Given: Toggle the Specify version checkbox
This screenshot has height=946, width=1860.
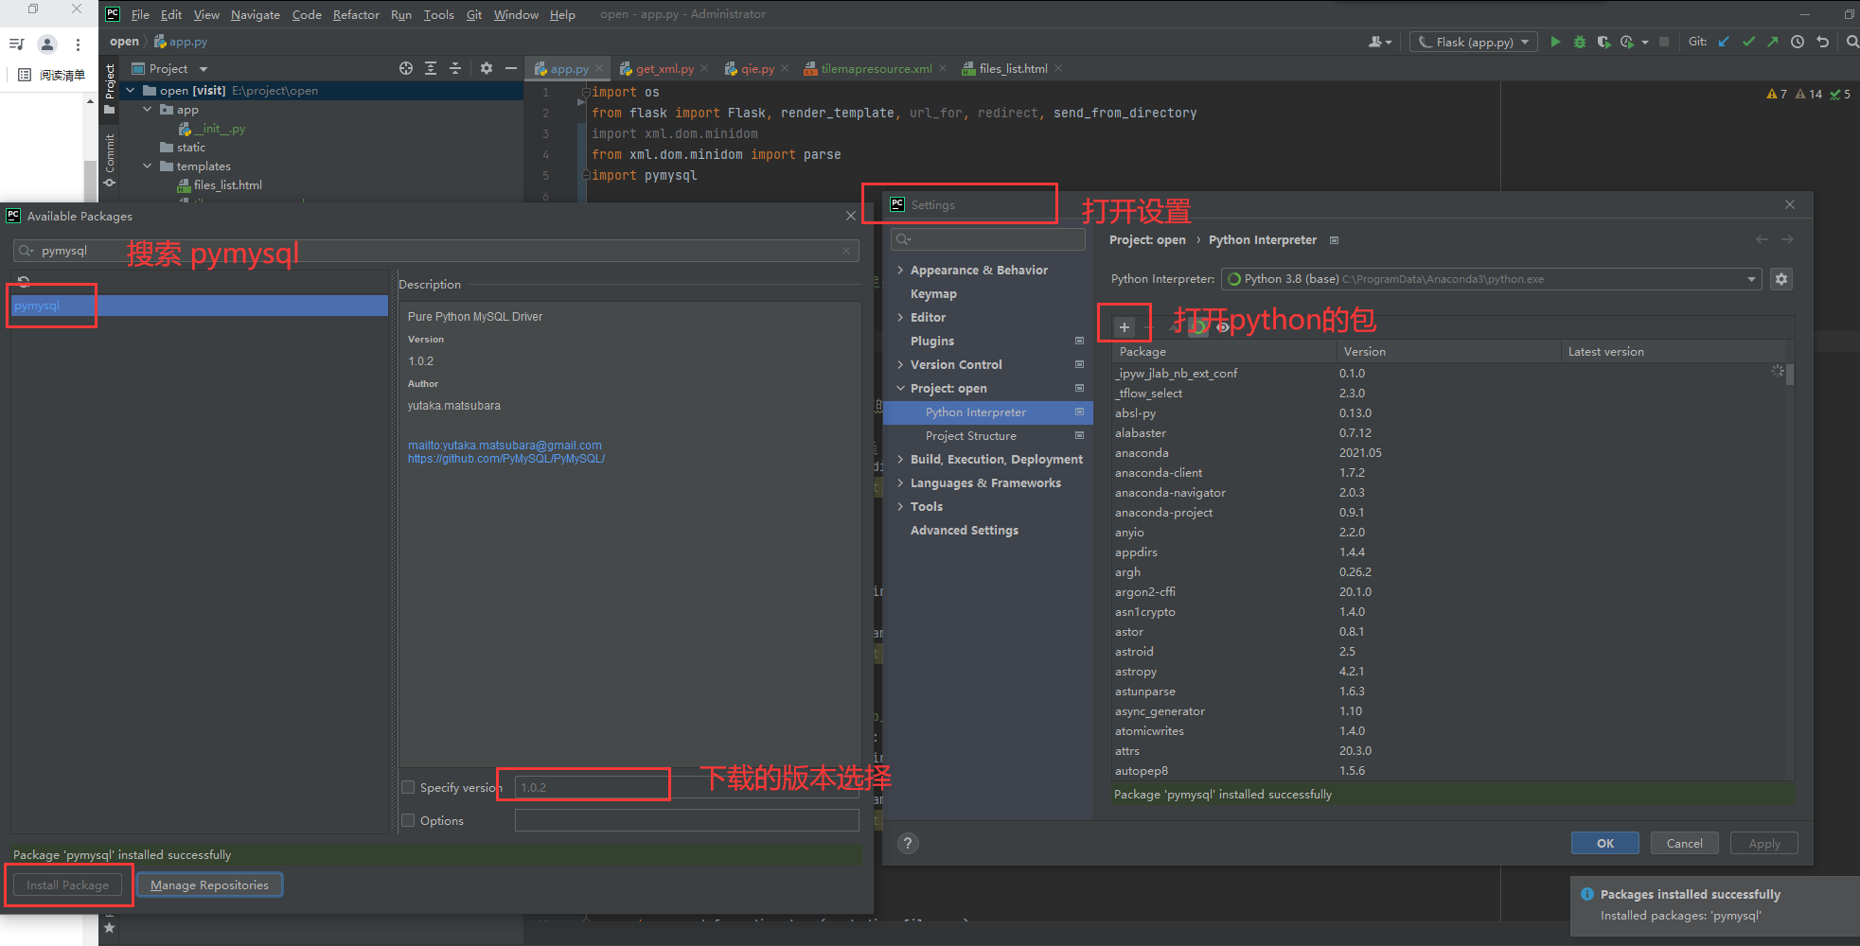Looking at the screenshot, I should [409, 787].
